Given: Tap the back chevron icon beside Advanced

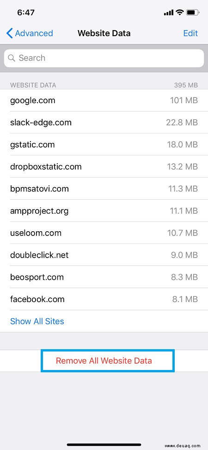Looking at the screenshot, I should (9, 33).
